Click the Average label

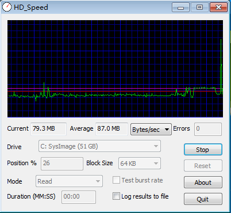[82, 128]
